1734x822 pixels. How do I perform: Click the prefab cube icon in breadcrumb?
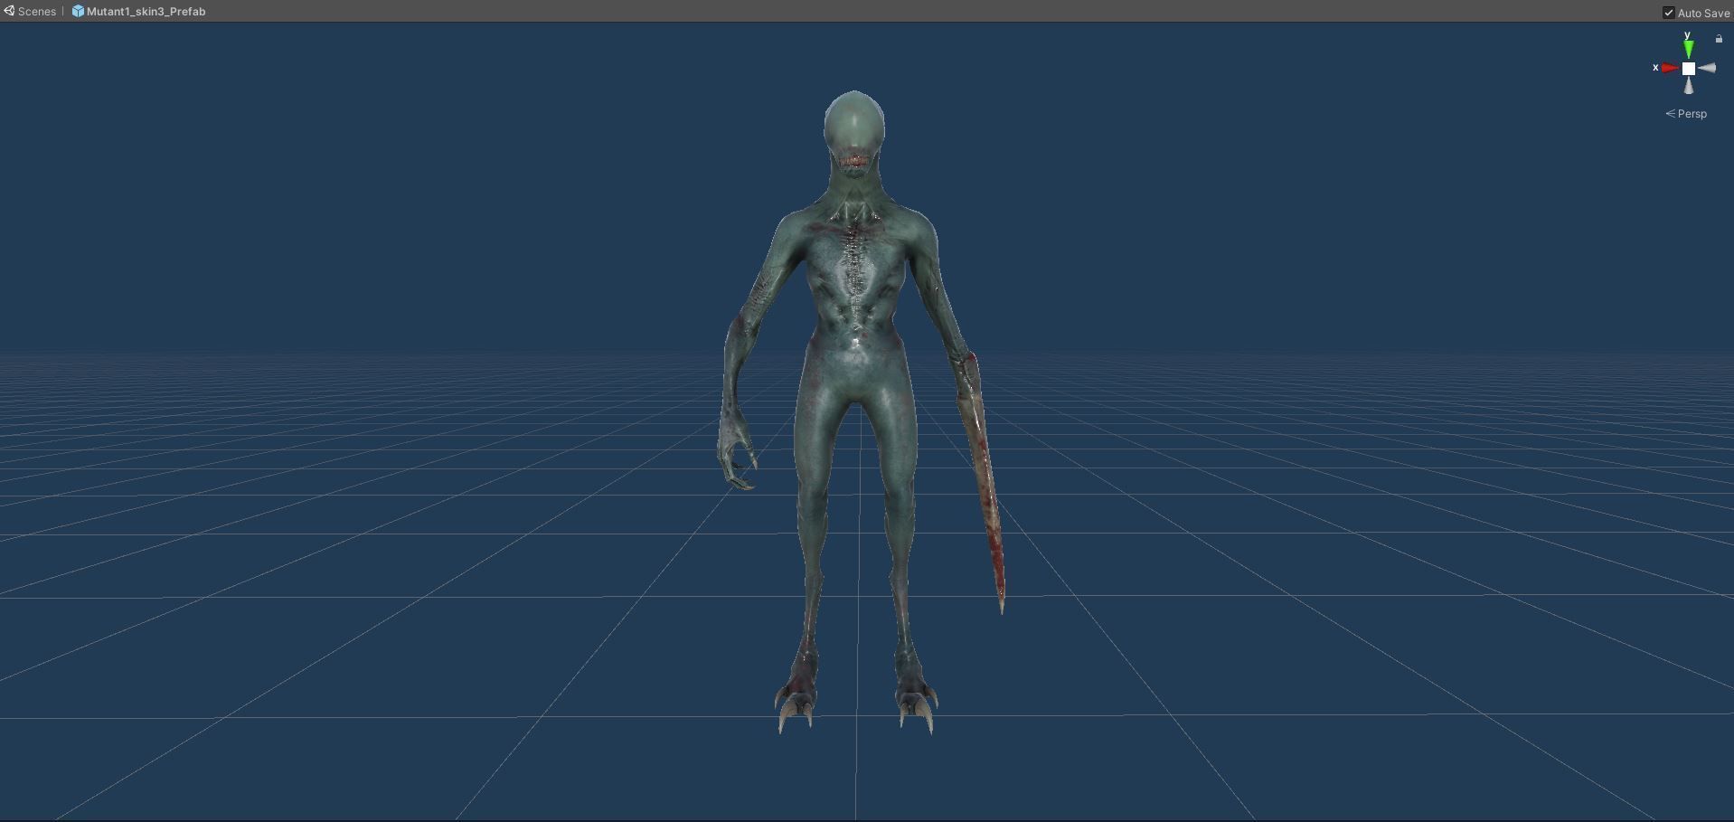click(x=78, y=11)
